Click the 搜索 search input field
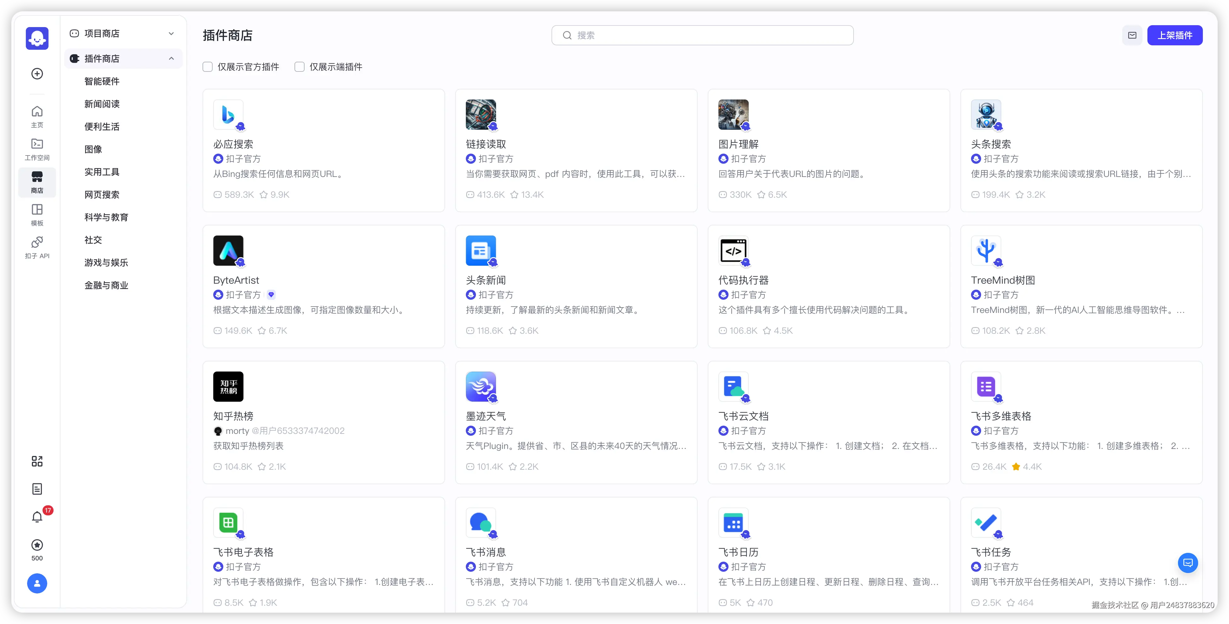Viewport: 1229px width, 624px height. pos(702,35)
